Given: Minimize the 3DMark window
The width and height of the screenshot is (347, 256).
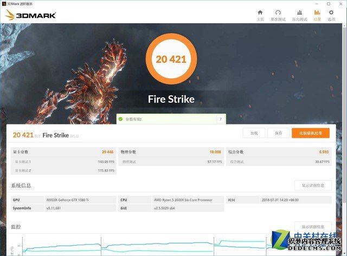Looking at the screenshot, I should click(x=317, y=4).
